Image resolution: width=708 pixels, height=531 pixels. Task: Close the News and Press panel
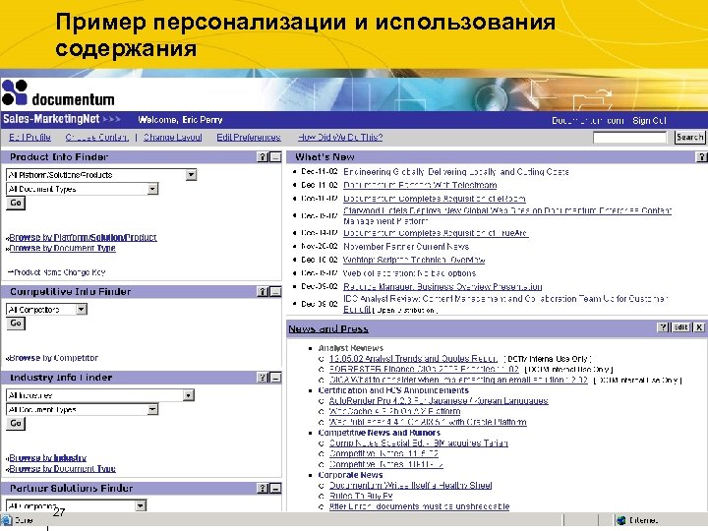(699, 327)
